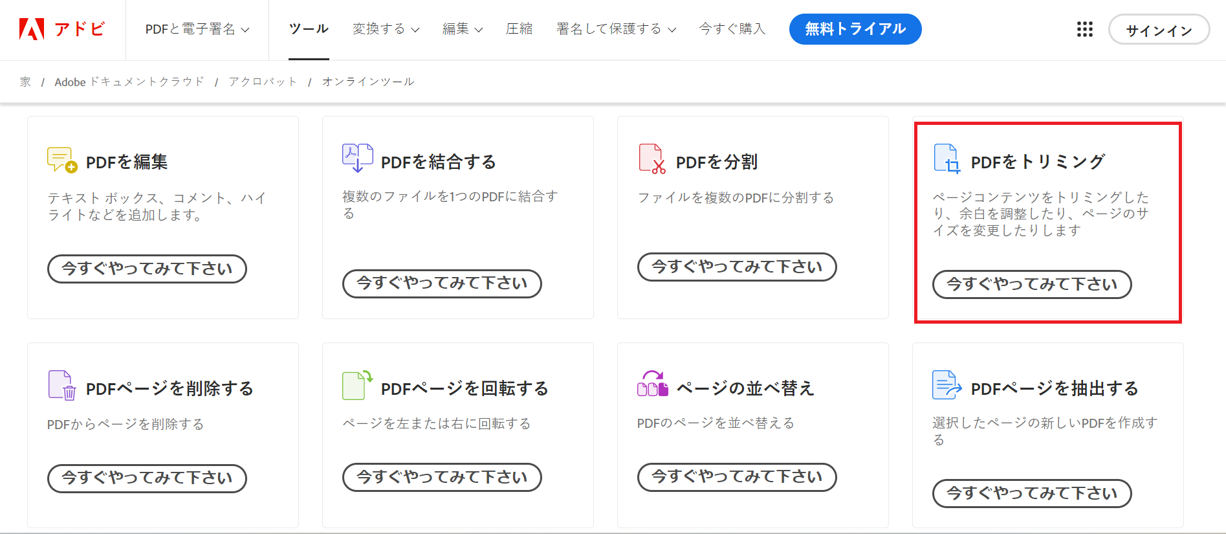This screenshot has height=534, width=1226.
Task: Open the apps grid icon
Action: pos(1085,29)
